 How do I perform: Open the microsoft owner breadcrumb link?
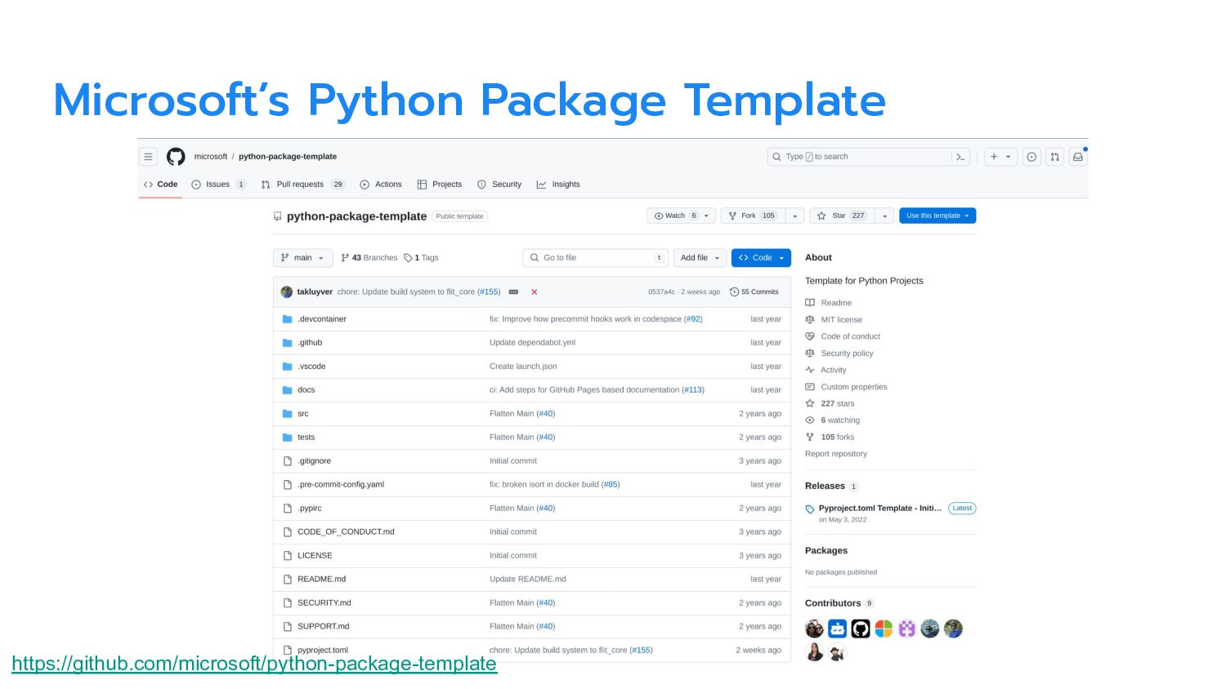tap(211, 157)
